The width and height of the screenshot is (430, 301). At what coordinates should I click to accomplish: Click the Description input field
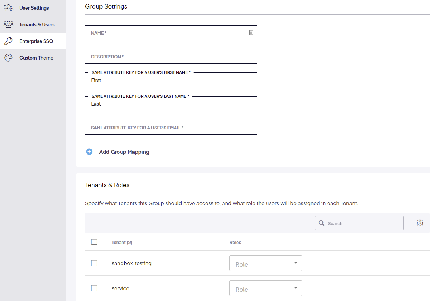click(x=171, y=56)
